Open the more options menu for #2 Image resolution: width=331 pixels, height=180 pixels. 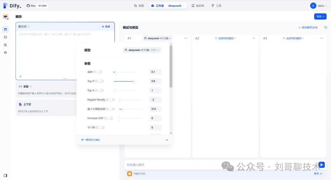click(254, 38)
